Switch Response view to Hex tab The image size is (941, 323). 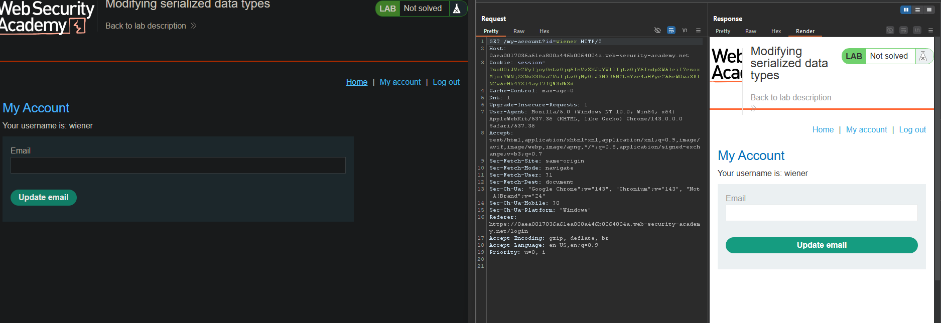(x=776, y=31)
